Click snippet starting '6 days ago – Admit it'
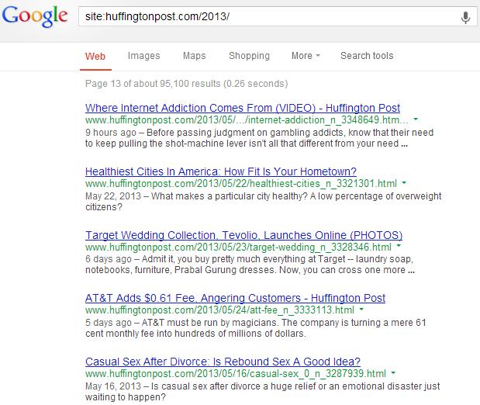The width and height of the screenshot is (480, 405). [x=250, y=265]
